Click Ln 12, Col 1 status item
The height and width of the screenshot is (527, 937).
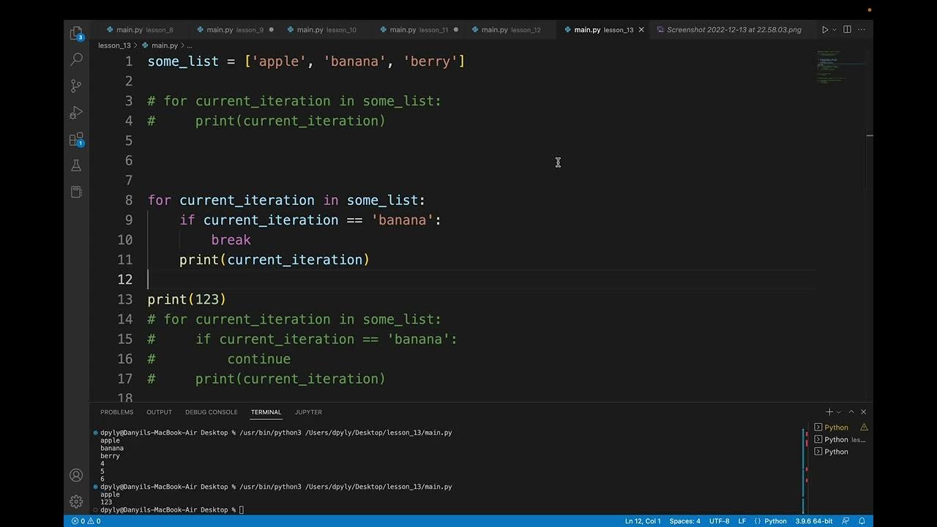[x=643, y=521]
